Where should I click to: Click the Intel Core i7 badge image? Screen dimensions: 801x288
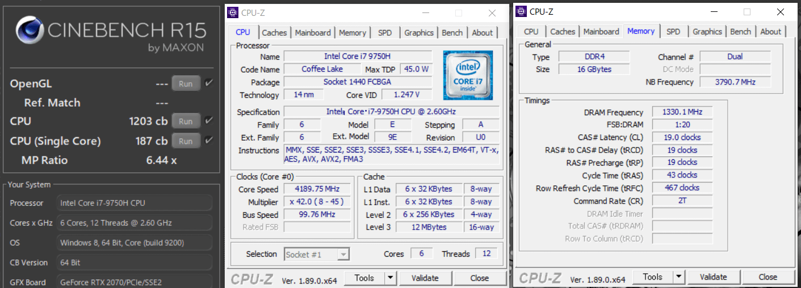coord(468,75)
